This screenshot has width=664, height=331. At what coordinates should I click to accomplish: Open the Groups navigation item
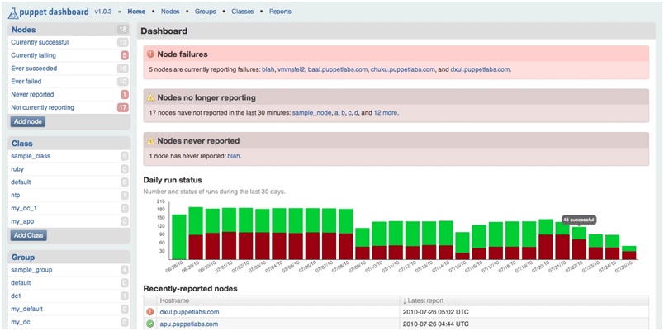pyautogui.click(x=206, y=12)
